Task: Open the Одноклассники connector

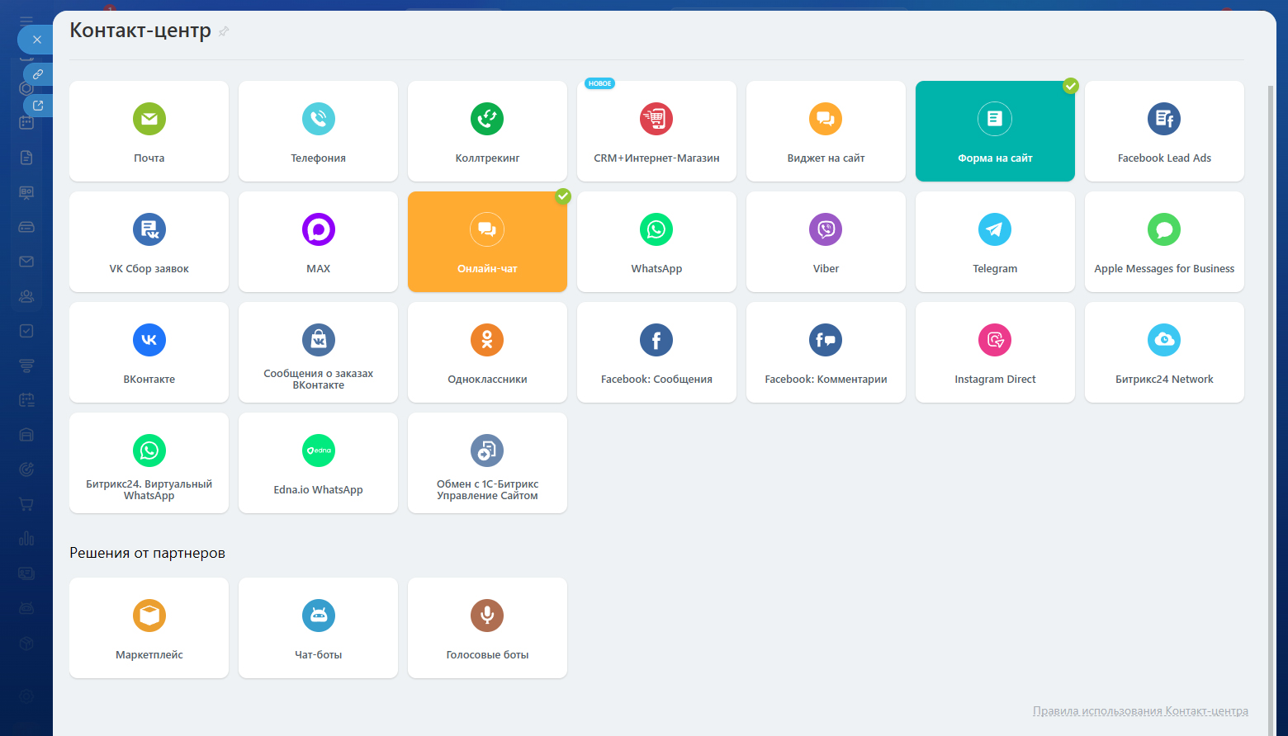Action: (x=487, y=352)
